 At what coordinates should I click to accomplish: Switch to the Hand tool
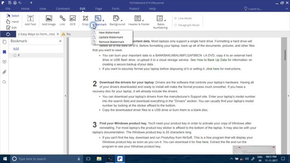pos(12,22)
